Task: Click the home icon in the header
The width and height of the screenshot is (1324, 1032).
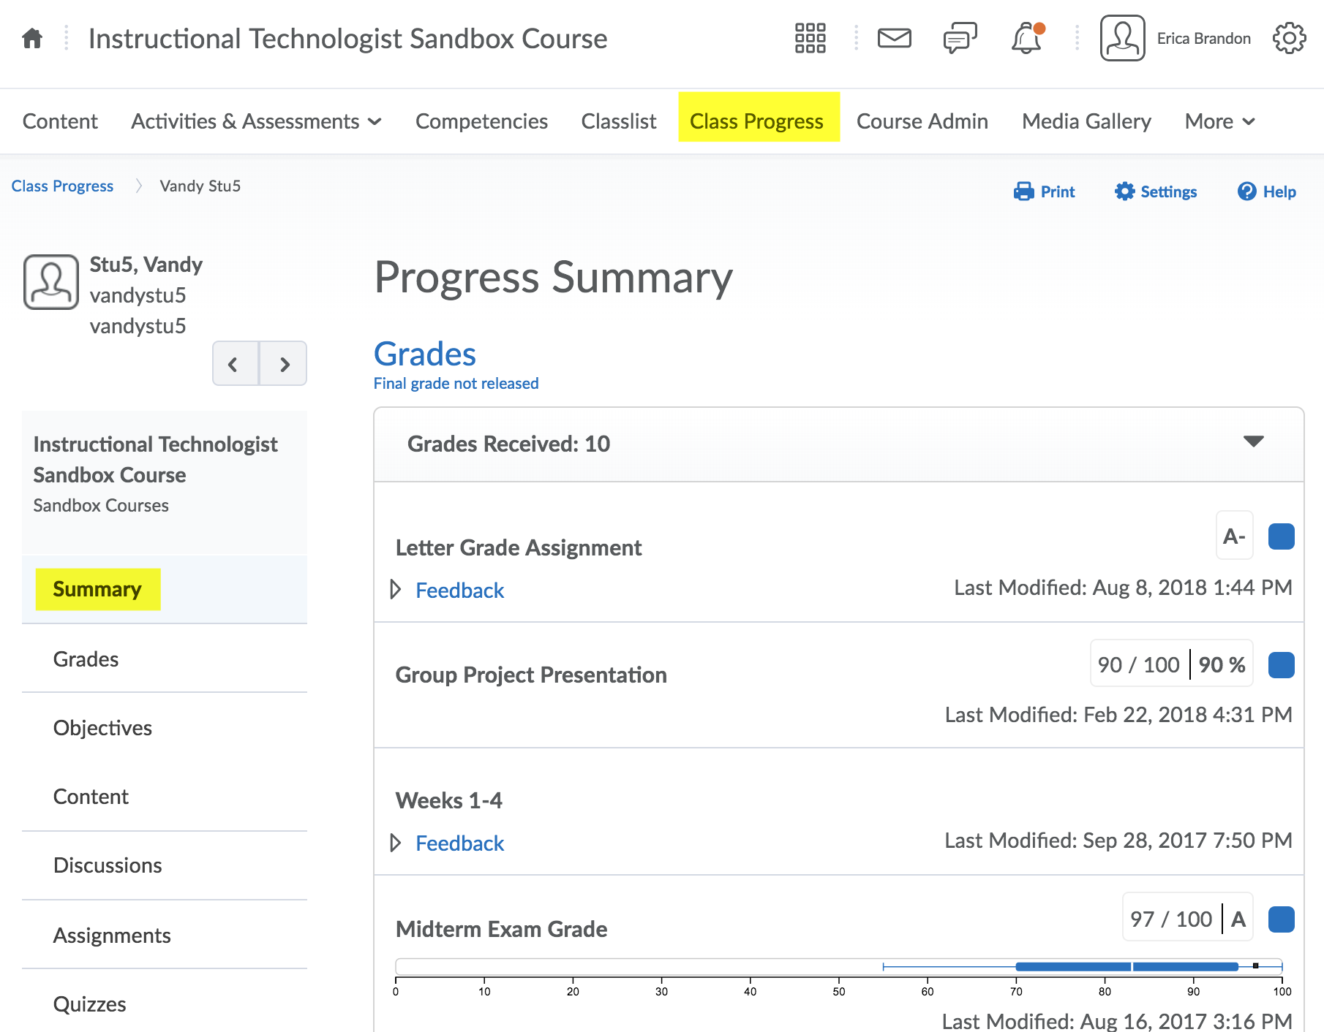Action: [x=32, y=38]
